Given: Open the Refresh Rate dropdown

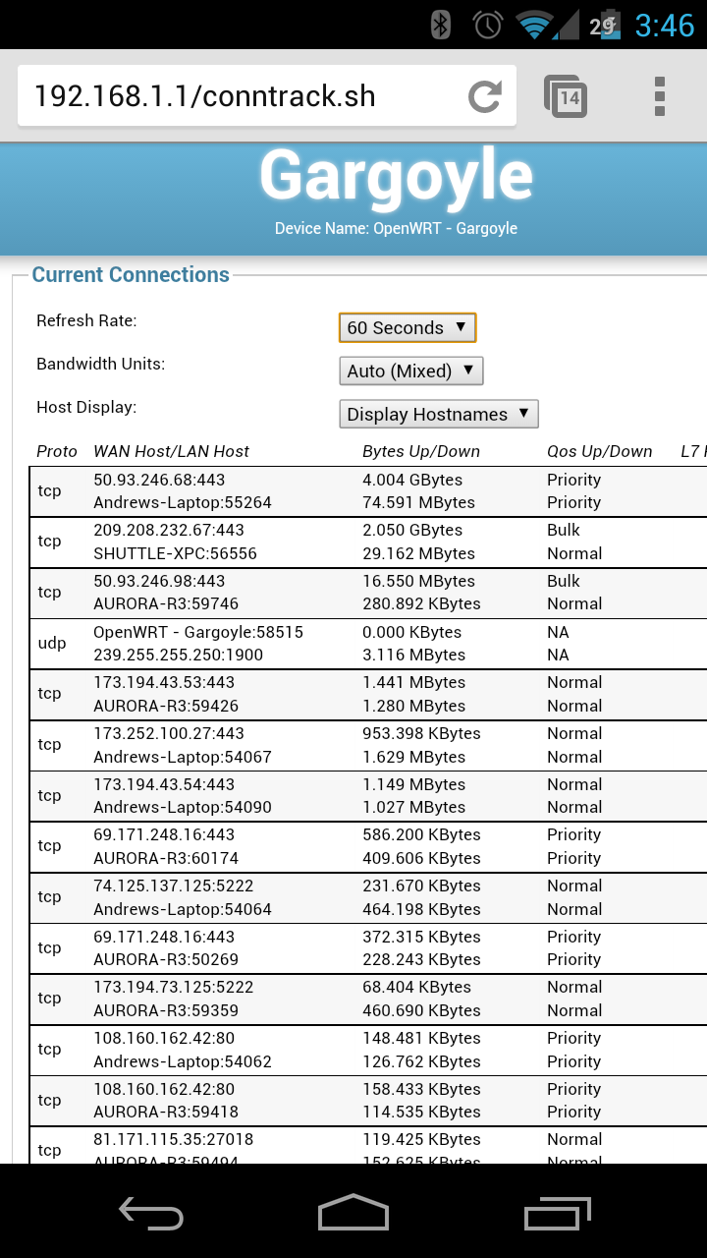Looking at the screenshot, I should click(x=408, y=327).
